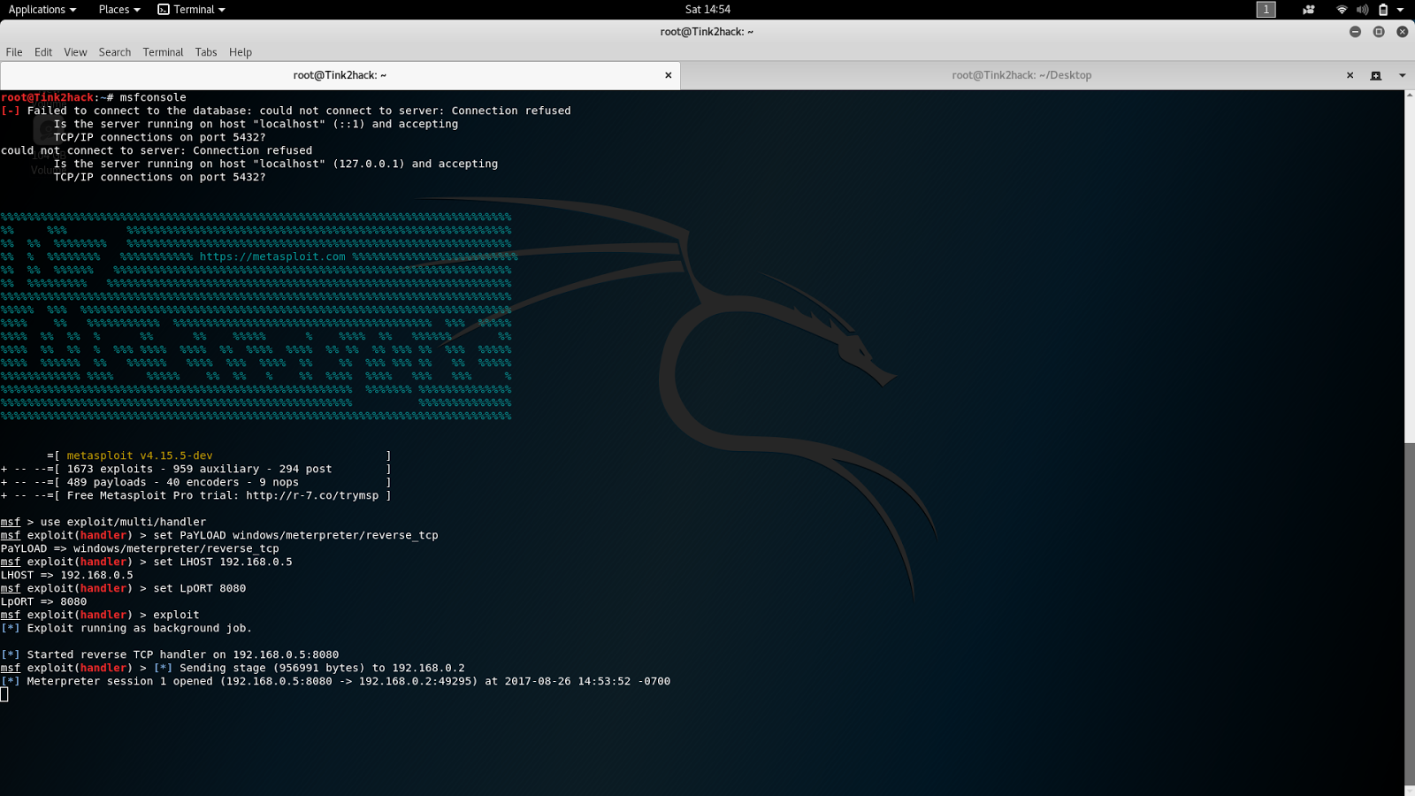Select workspace 1 indicator in top bar

pyautogui.click(x=1266, y=10)
